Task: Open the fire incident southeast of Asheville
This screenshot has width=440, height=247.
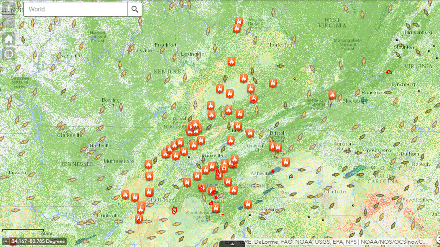Action: tap(291, 176)
